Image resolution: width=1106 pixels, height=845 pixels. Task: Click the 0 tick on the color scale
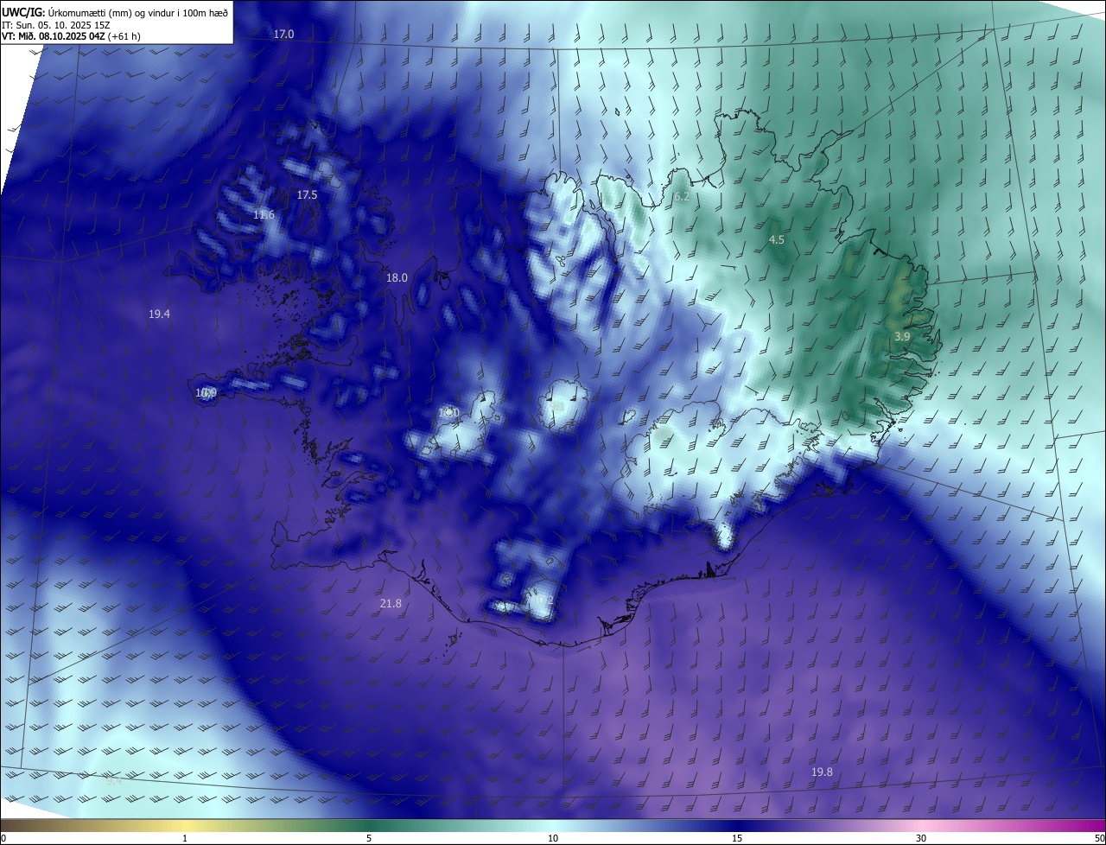click(3, 838)
